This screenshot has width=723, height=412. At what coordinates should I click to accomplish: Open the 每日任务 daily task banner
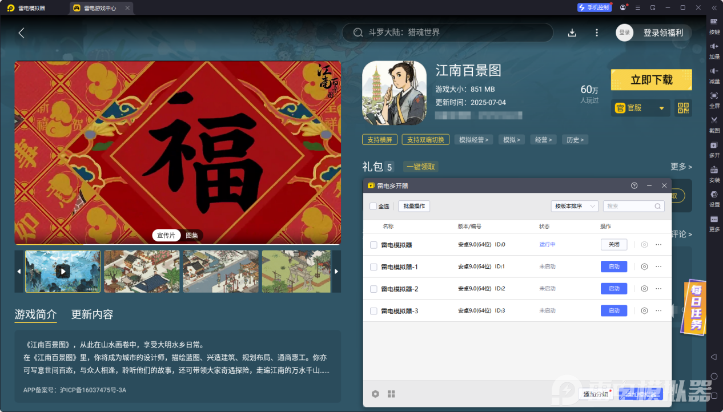click(693, 306)
